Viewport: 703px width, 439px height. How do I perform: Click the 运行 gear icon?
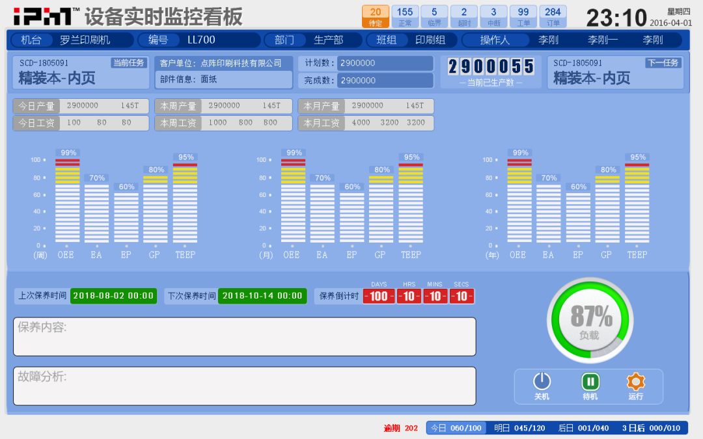tap(636, 382)
